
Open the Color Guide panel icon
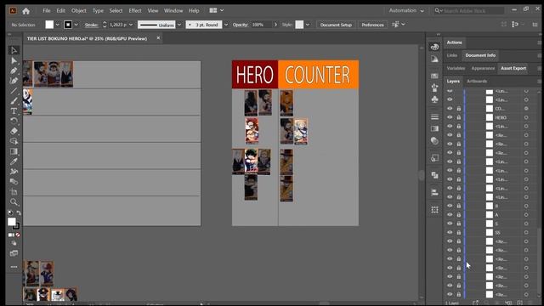[434, 59]
